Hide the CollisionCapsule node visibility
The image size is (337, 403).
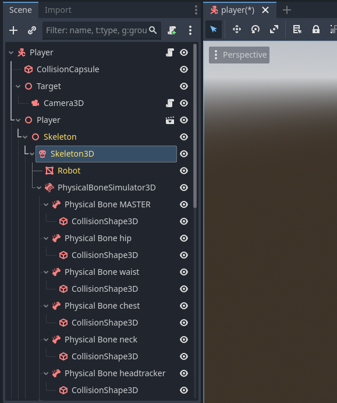[x=184, y=69]
